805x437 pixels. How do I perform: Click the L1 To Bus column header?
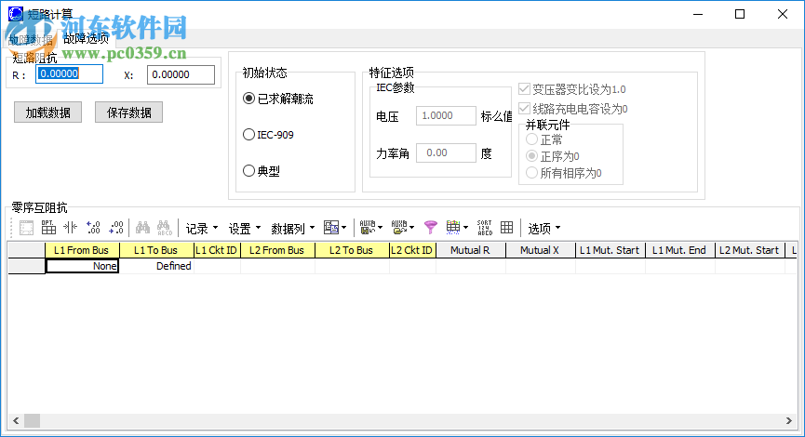156,250
